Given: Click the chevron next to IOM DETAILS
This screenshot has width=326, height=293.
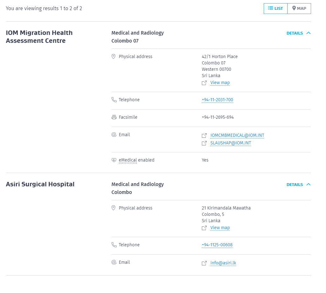Looking at the screenshot, I should (x=309, y=33).
